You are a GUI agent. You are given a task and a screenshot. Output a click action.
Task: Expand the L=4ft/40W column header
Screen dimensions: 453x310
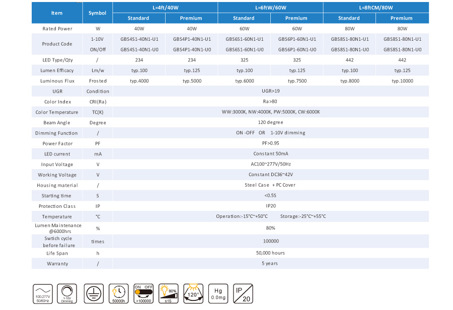pyautogui.click(x=166, y=7)
